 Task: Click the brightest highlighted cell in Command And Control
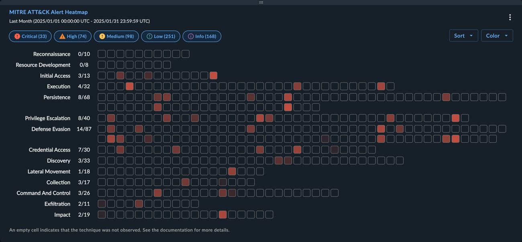point(158,193)
